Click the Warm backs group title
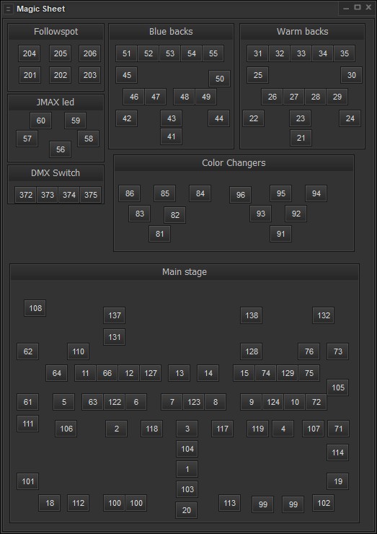This screenshot has width=377, height=534. tap(303, 32)
